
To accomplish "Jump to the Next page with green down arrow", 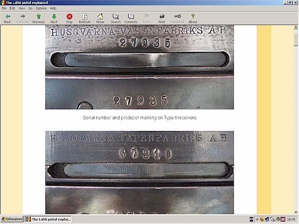I will point(54,16).
